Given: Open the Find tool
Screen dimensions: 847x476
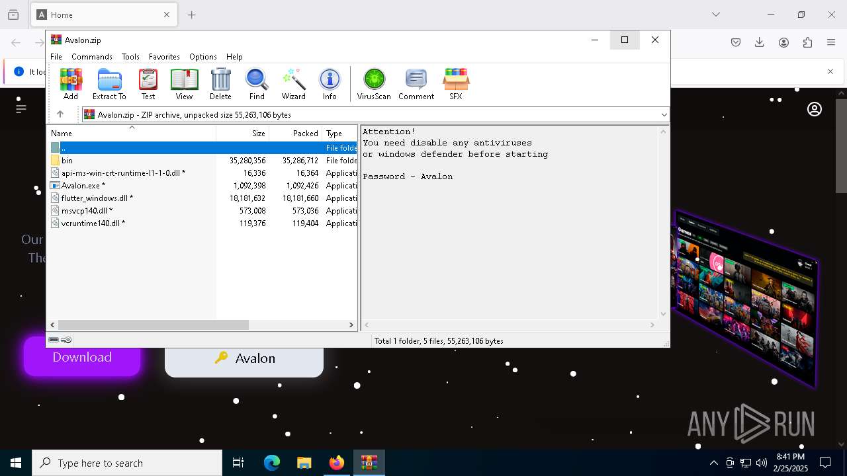Looking at the screenshot, I should (x=257, y=84).
